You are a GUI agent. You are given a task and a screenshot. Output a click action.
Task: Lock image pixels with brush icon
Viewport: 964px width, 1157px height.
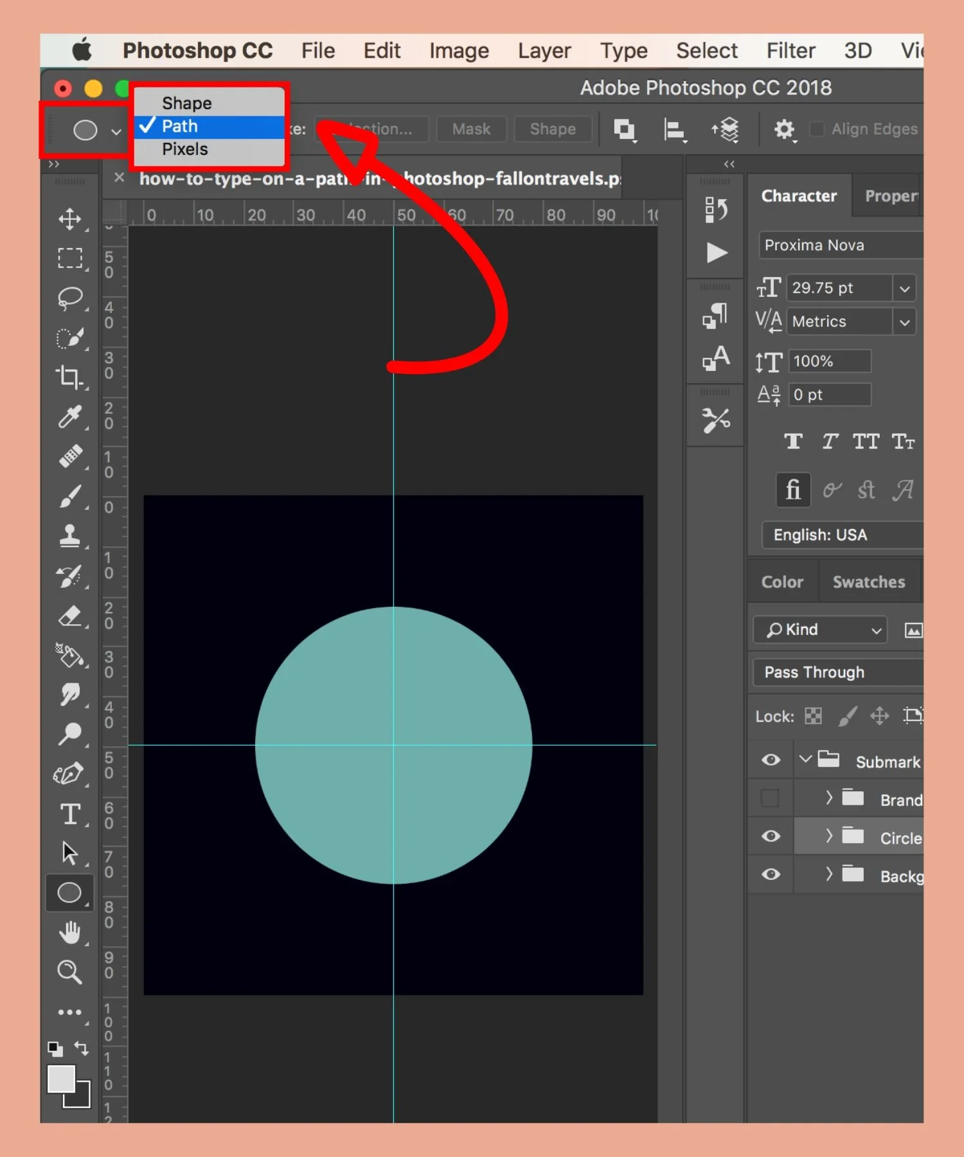pos(848,716)
